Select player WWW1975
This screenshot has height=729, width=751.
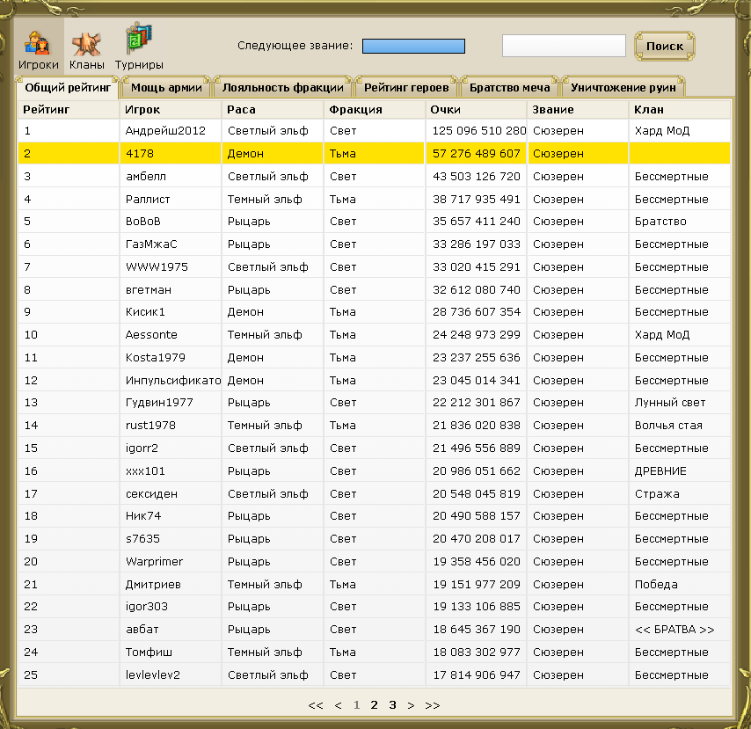pos(157,266)
